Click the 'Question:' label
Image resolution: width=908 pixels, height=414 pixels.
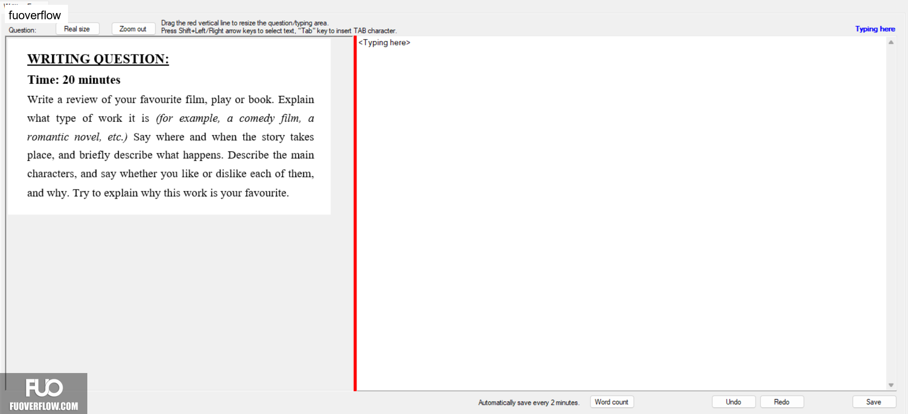tap(22, 30)
